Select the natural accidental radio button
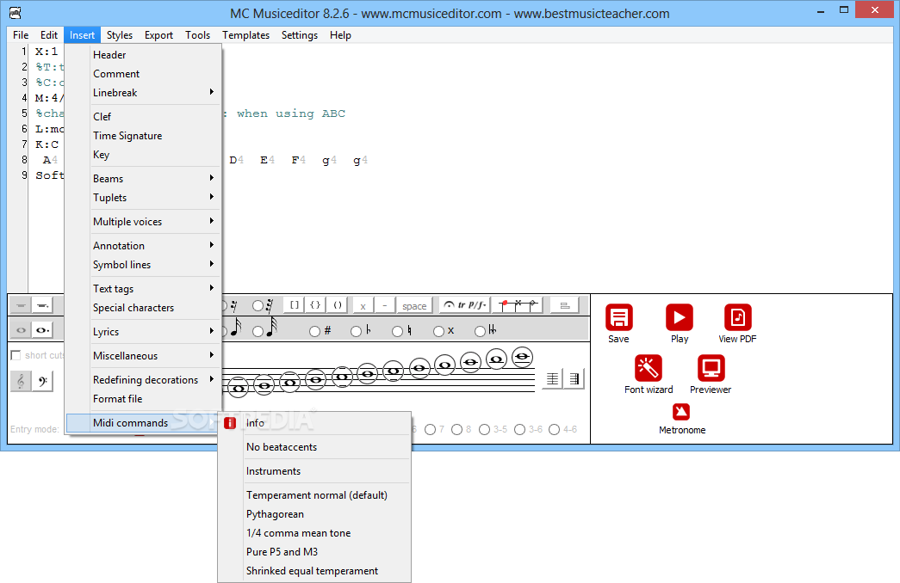 [x=397, y=331]
